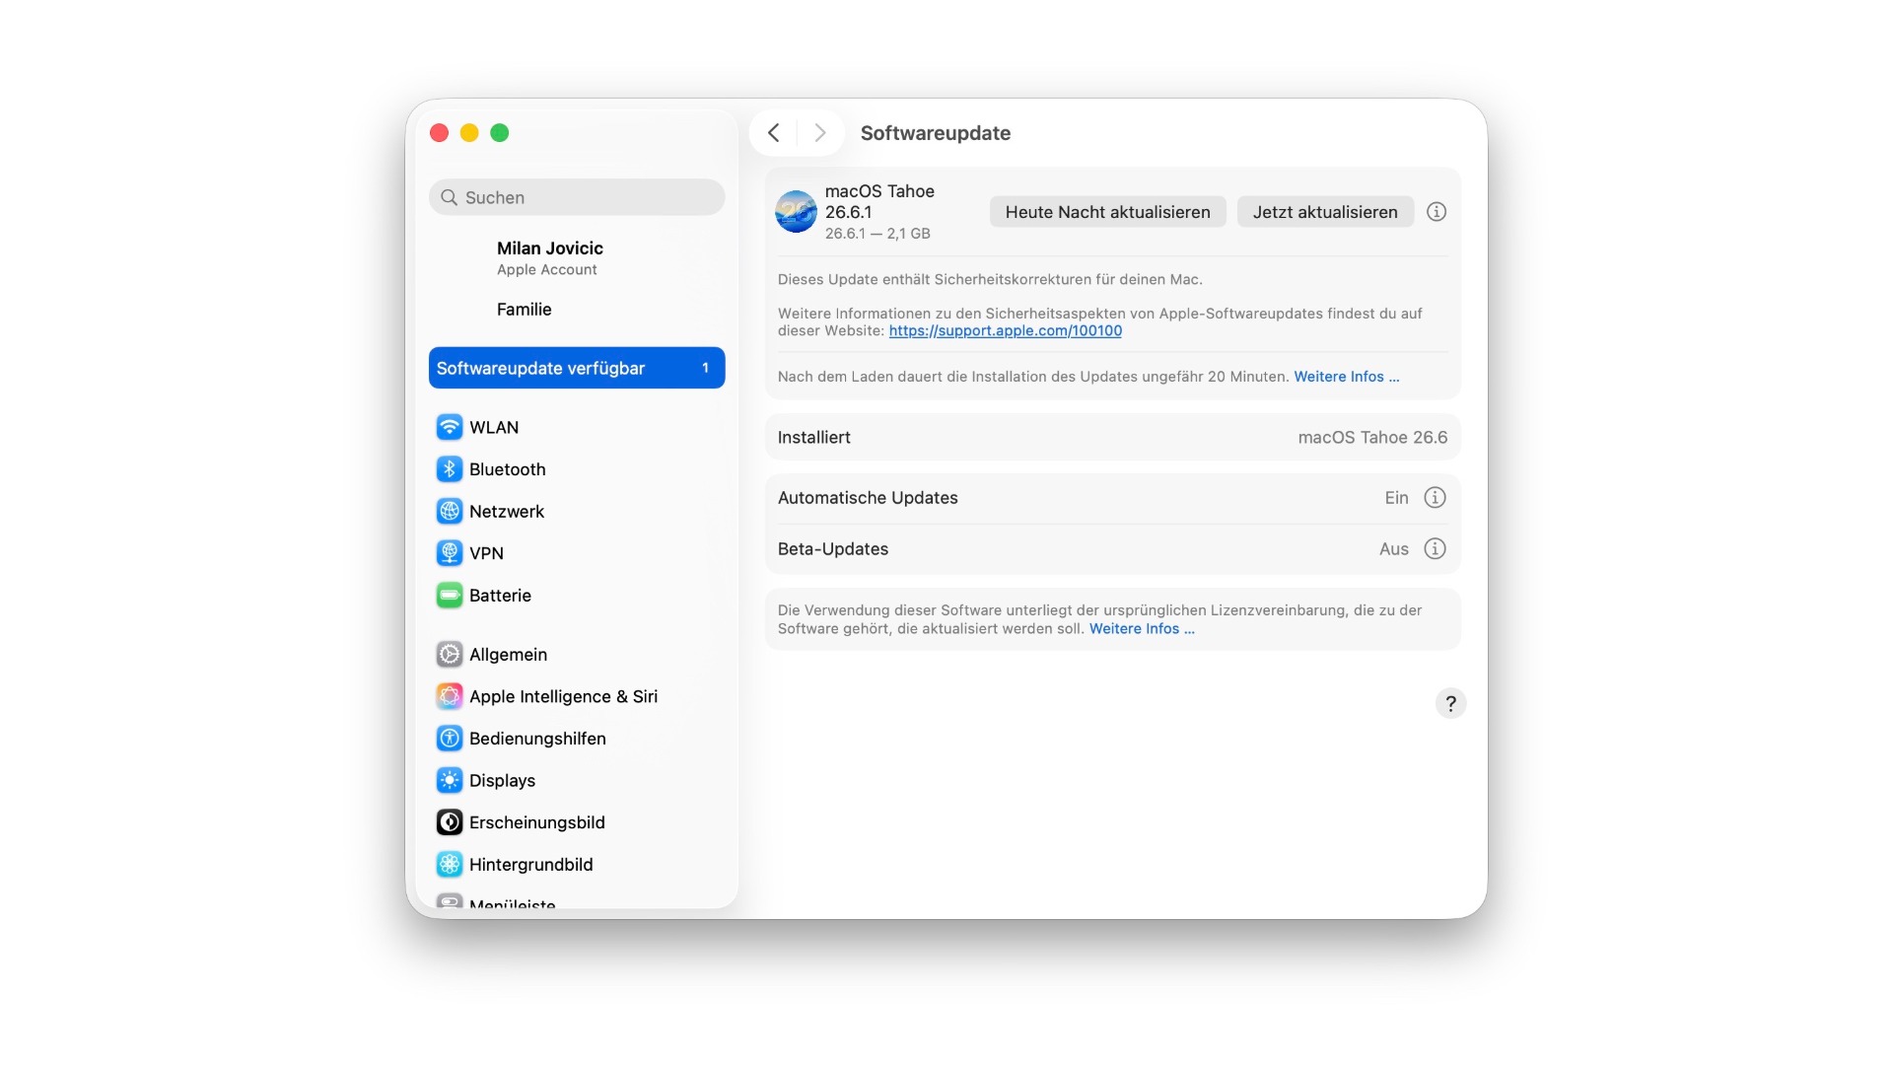This screenshot has width=1893, height=1065.
Task: Open info for Automatische Updates
Action: click(x=1436, y=498)
